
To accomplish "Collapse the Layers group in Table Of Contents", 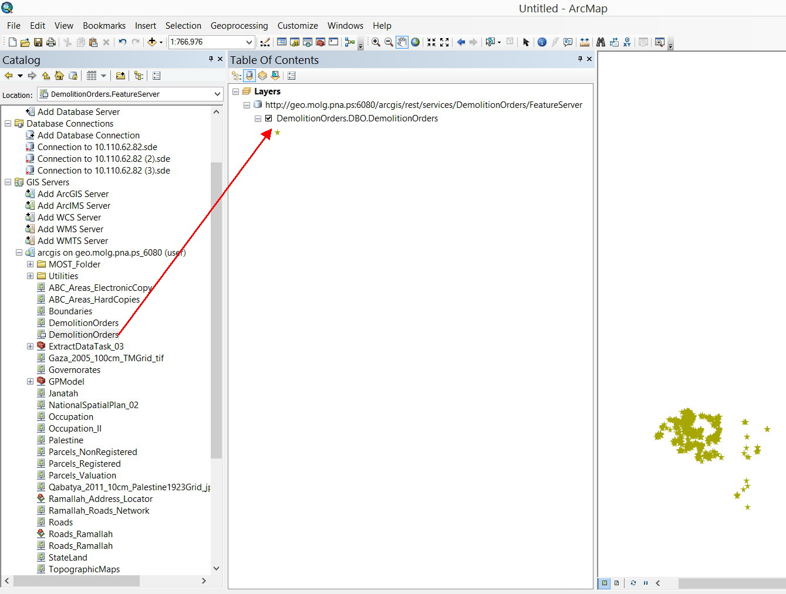I will 235,91.
